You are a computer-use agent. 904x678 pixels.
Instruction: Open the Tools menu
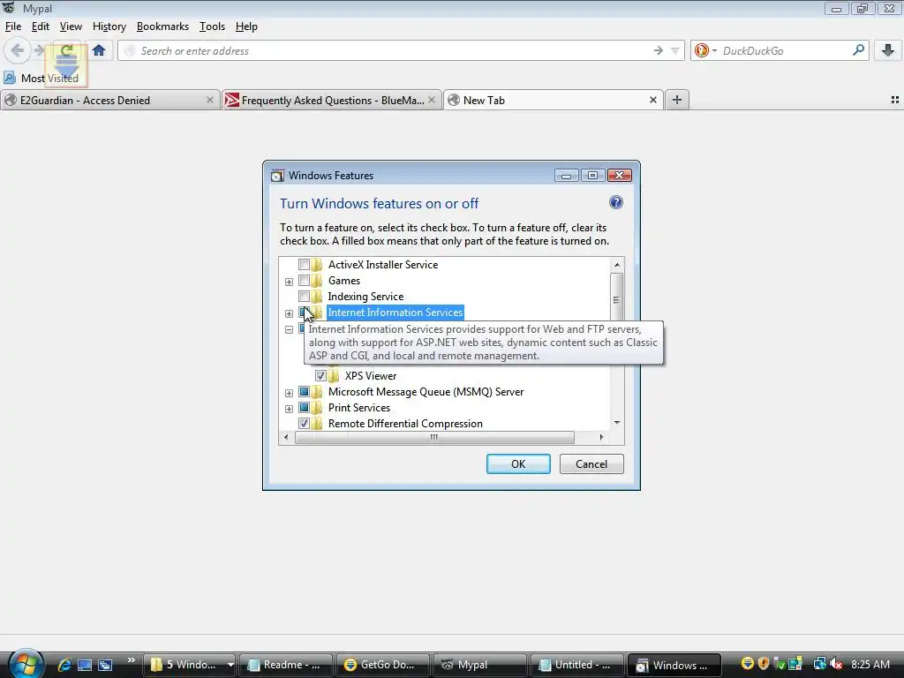tap(212, 26)
